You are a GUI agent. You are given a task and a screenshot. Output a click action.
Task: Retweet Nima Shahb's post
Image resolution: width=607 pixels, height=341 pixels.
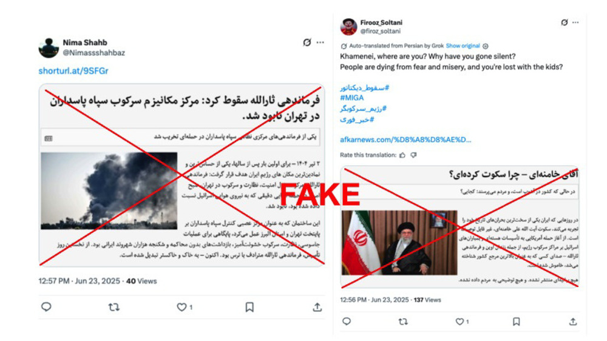tap(114, 308)
